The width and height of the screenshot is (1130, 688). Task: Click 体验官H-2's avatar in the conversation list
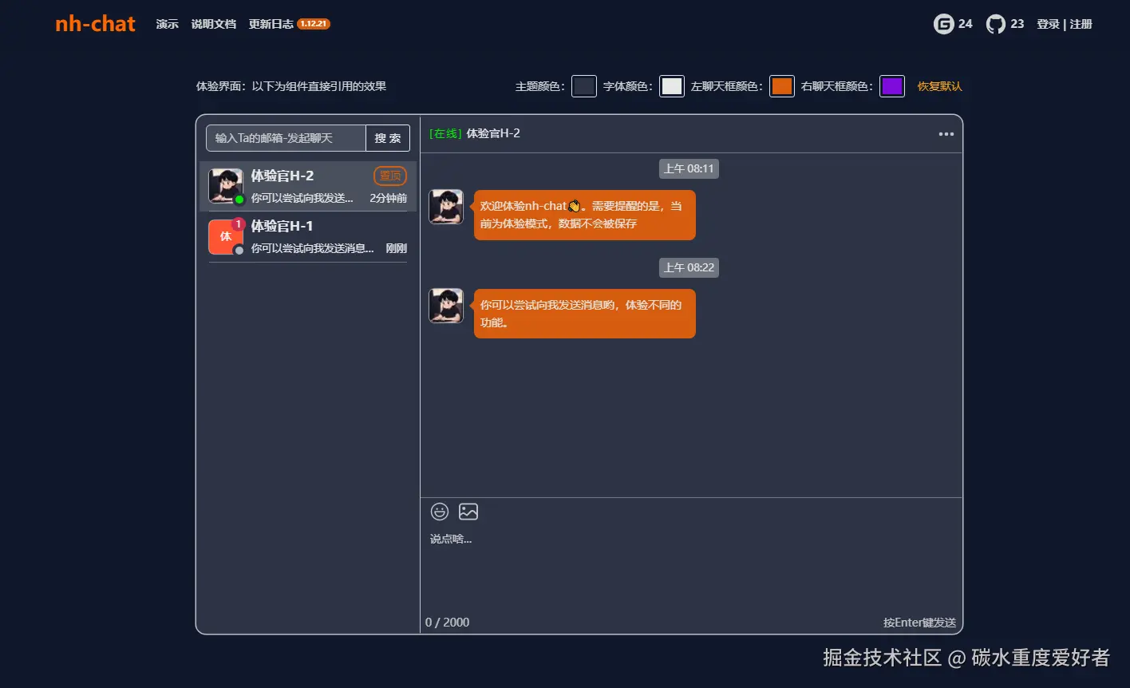pyautogui.click(x=225, y=184)
